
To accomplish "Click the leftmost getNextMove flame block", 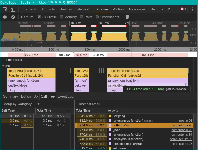I will (x=30, y=85).
